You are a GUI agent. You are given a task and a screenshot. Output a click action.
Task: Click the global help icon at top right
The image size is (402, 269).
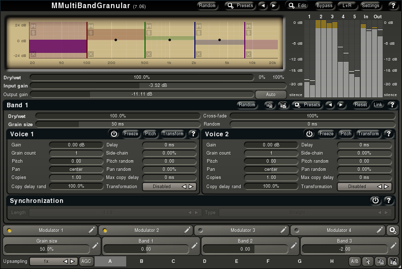coord(392,6)
